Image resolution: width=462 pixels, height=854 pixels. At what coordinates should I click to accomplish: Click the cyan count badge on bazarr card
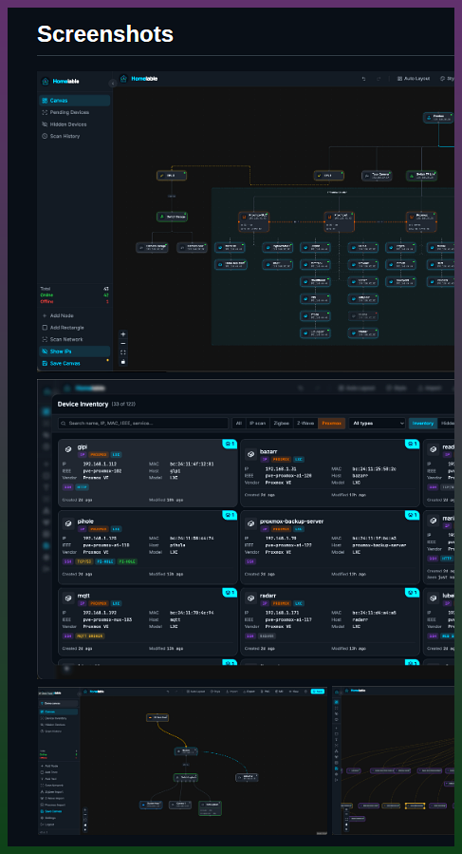[413, 444]
